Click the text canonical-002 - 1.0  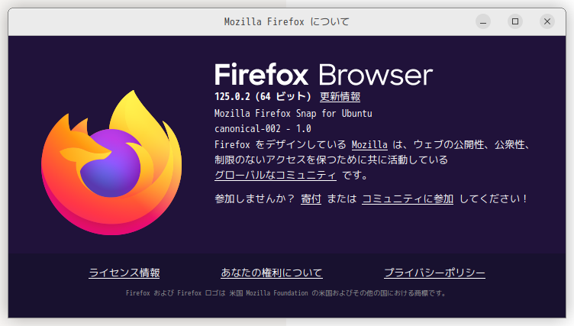[263, 129]
